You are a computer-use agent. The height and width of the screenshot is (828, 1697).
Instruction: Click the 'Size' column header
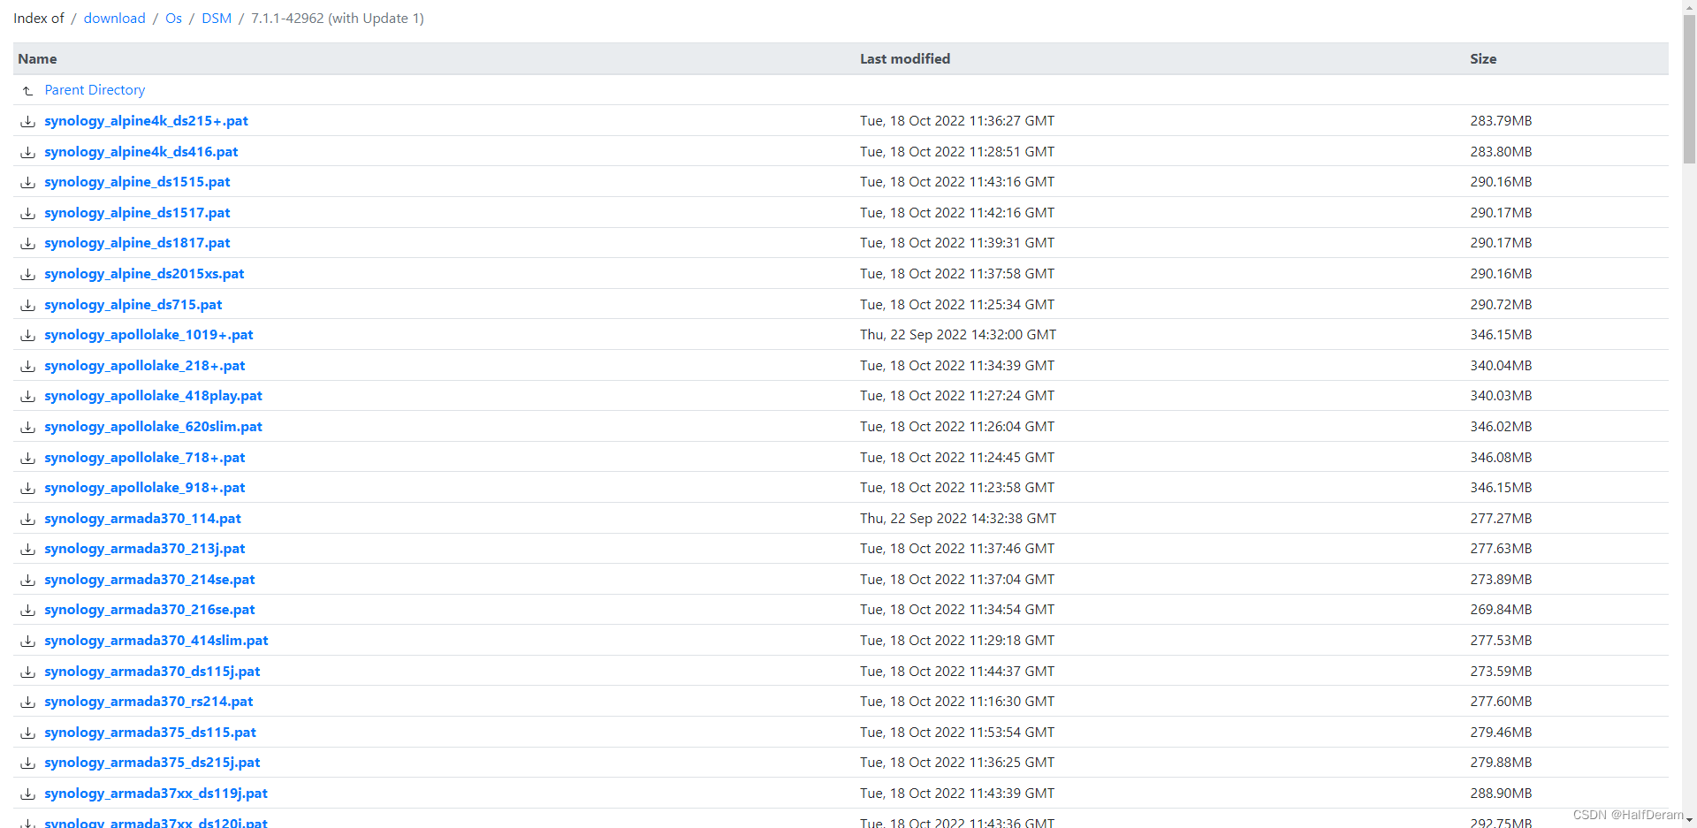1483,59
